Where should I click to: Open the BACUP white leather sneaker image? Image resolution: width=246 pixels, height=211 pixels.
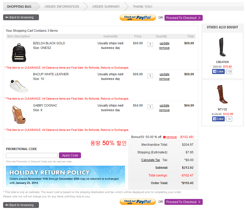click(19, 86)
